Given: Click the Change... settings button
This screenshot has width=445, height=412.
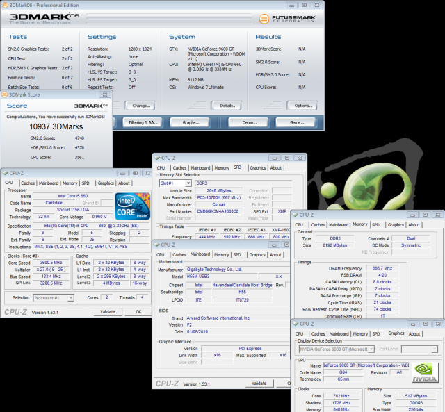Looking at the screenshot, I should [141, 106].
